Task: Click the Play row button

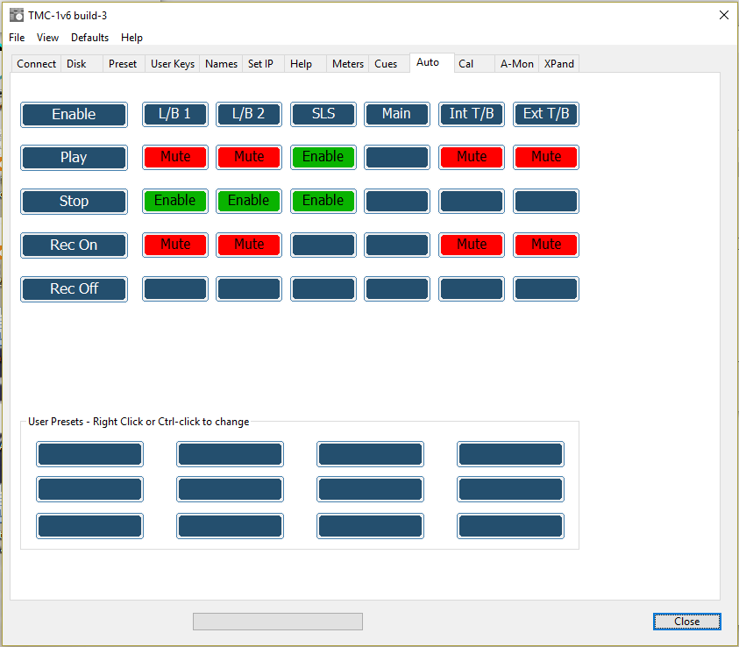Action: click(x=74, y=158)
